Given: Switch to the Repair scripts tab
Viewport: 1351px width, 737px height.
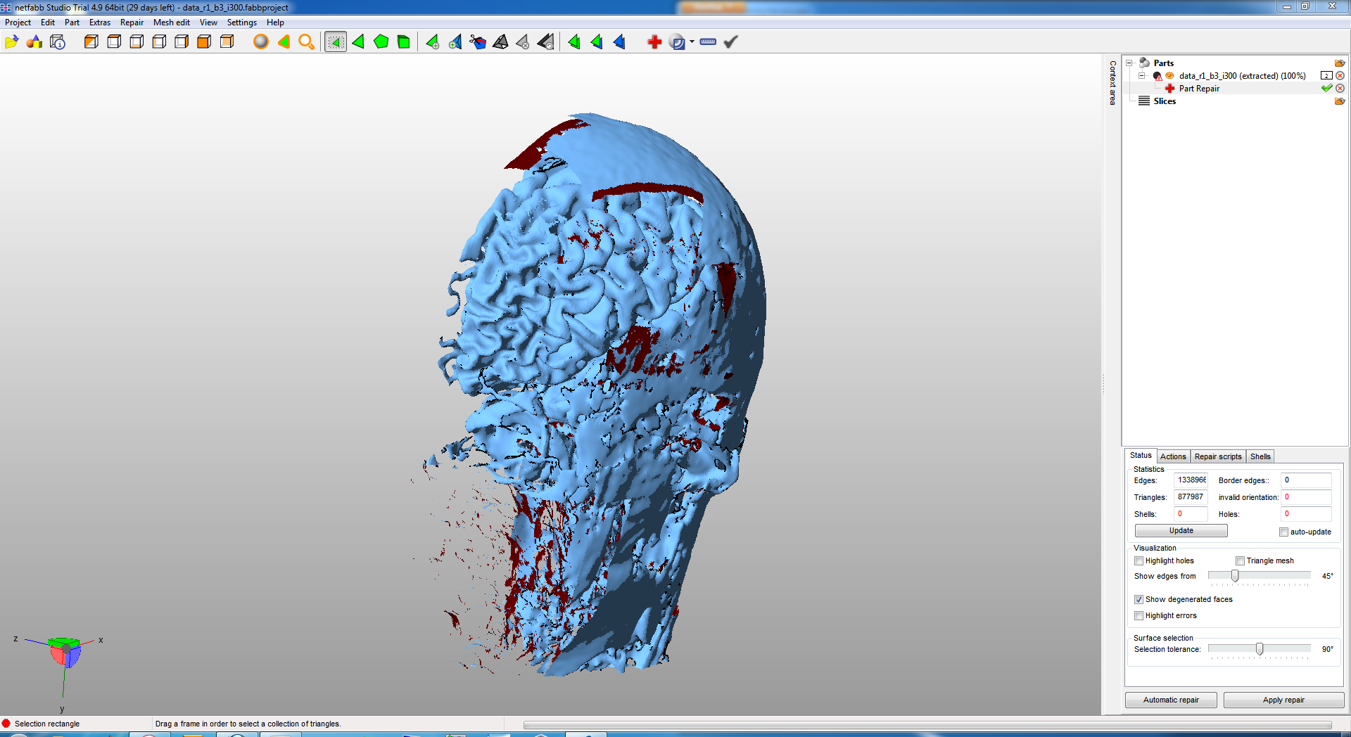Looking at the screenshot, I should (1218, 456).
